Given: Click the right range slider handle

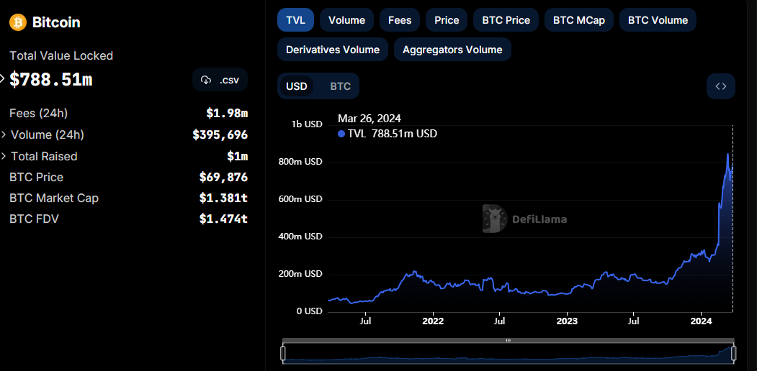Looking at the screenshot, I should [733, 353].
